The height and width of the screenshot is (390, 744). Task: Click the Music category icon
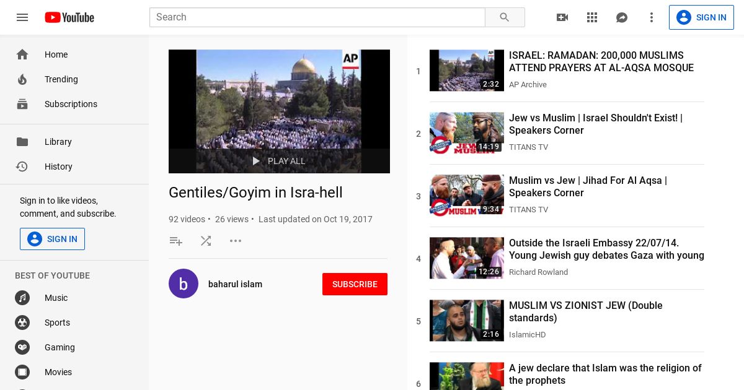tap(22, 298)
